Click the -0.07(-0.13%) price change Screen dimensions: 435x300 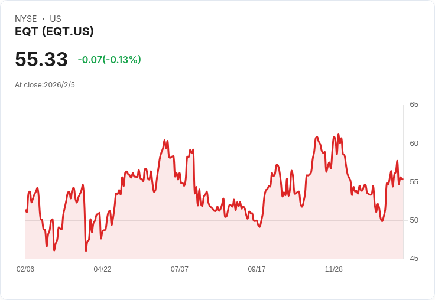point(109,60)
